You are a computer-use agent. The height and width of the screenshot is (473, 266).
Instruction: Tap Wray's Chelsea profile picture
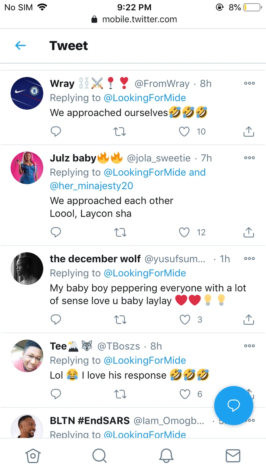coord(27,93)
